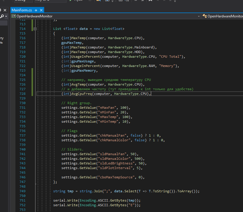The height and width of the screenshot is (212, 243).
Task: Place cursor on 'gpuMaxTemp,' line
Action: tap(72, 43)
